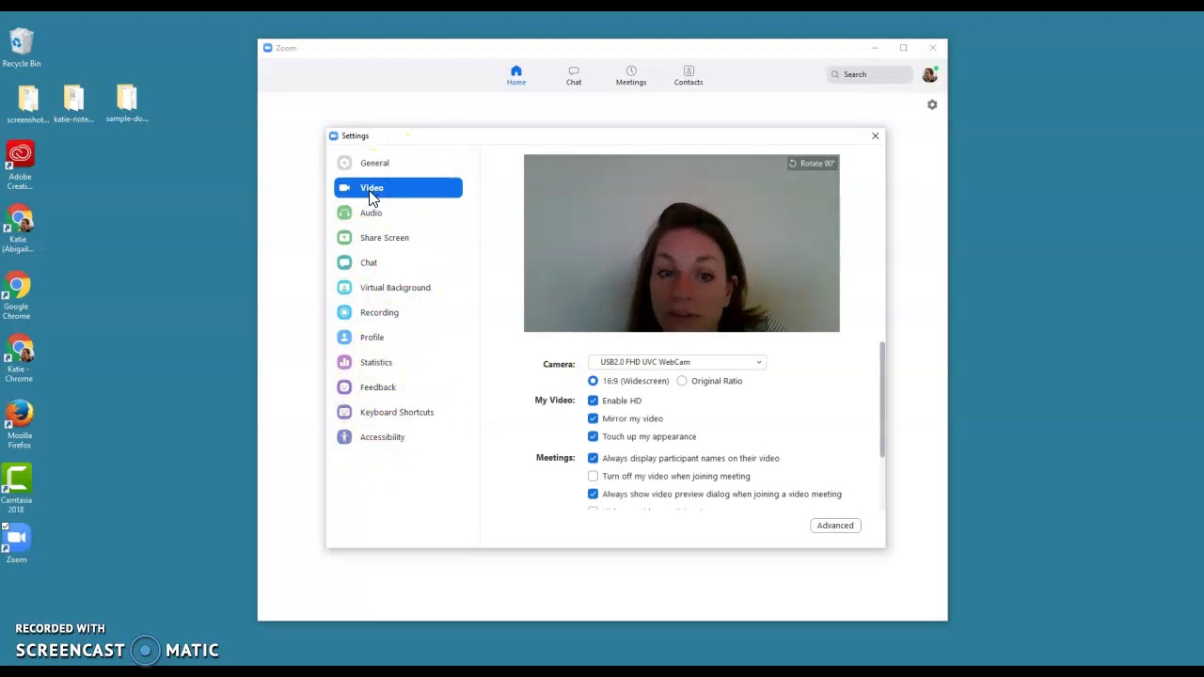The width and height of the screenshot is (1204, 677).
Task: Open the profile avatar in Zoom
Action: (x=929, y=74)
